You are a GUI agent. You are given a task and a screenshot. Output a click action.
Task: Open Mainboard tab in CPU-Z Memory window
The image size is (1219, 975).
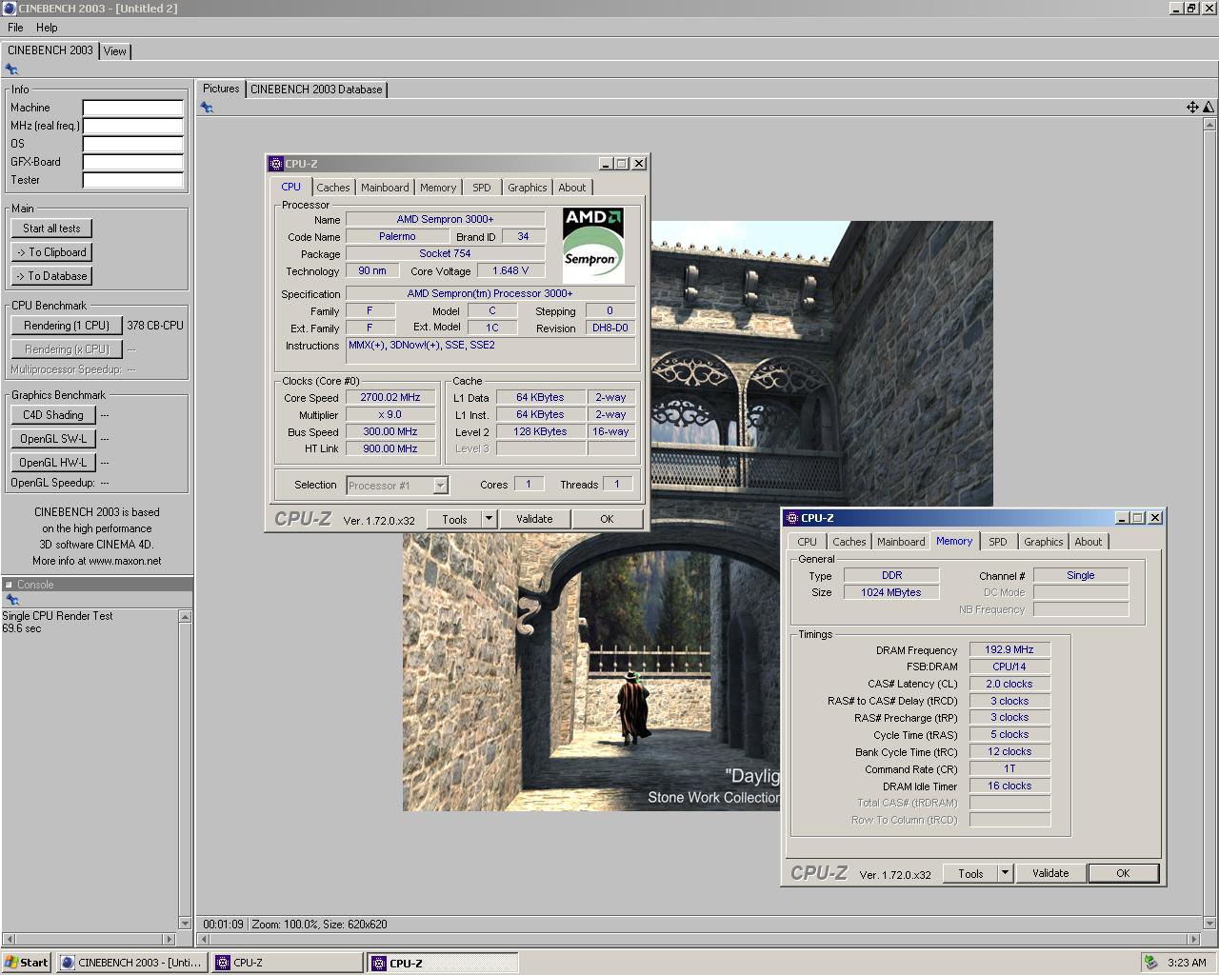[x=901, y=542]
